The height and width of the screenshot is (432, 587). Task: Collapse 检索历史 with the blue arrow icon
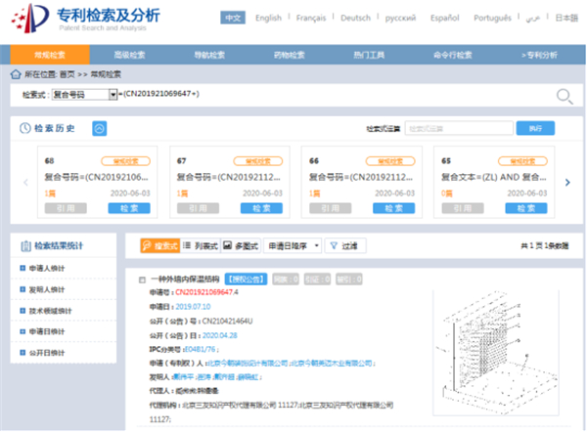coord(100,129)
